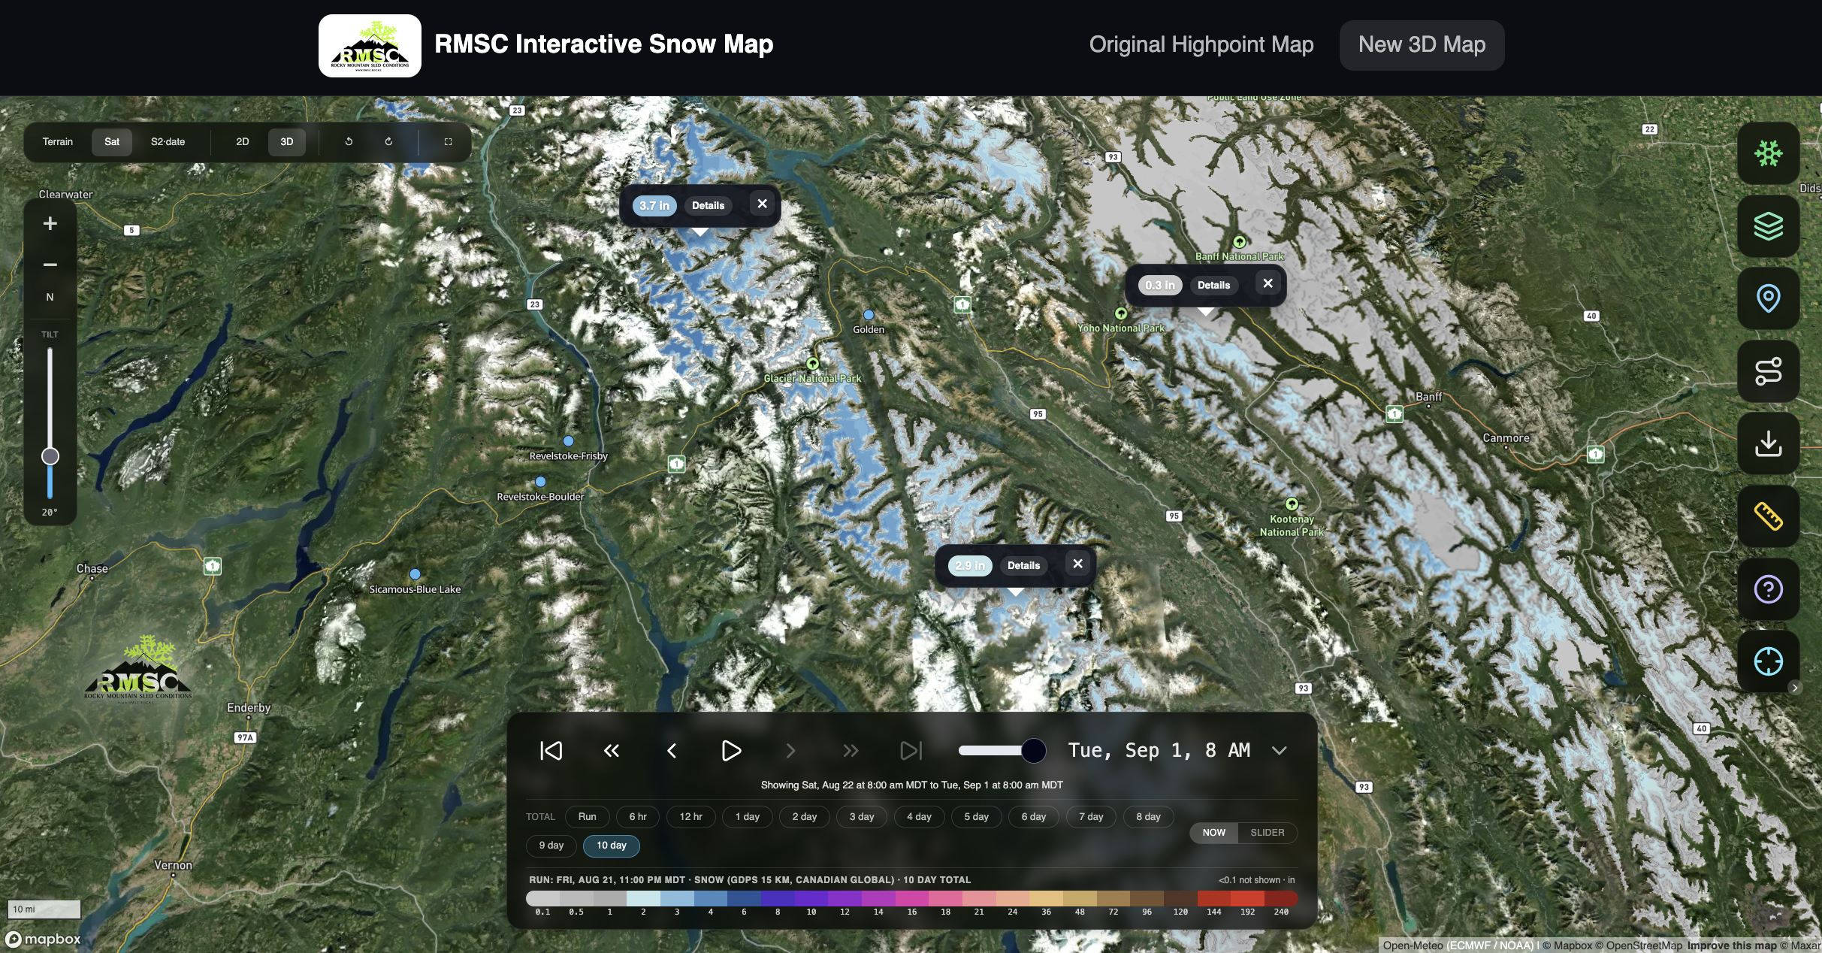1822x953 pixels.
Task: Switch basemap to S2-date
Action: coord(168,141)
